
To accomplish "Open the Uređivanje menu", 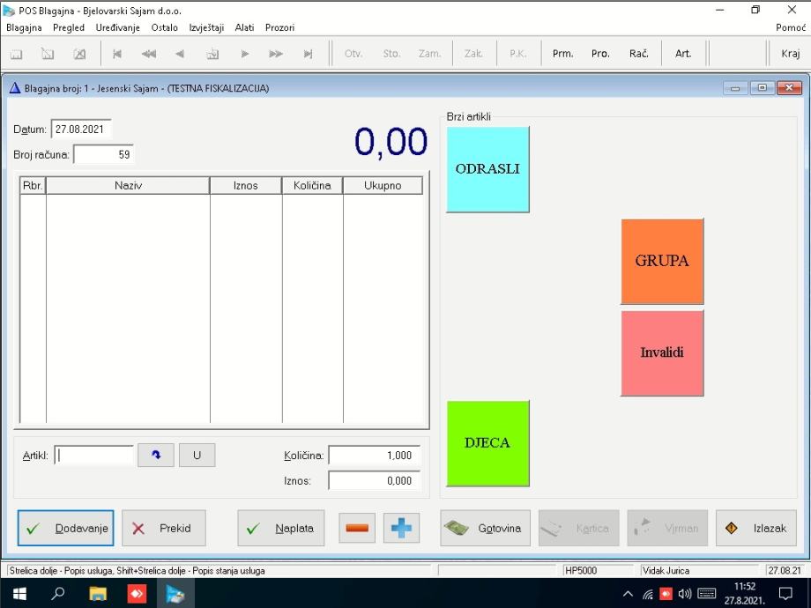I will [118, 27].
